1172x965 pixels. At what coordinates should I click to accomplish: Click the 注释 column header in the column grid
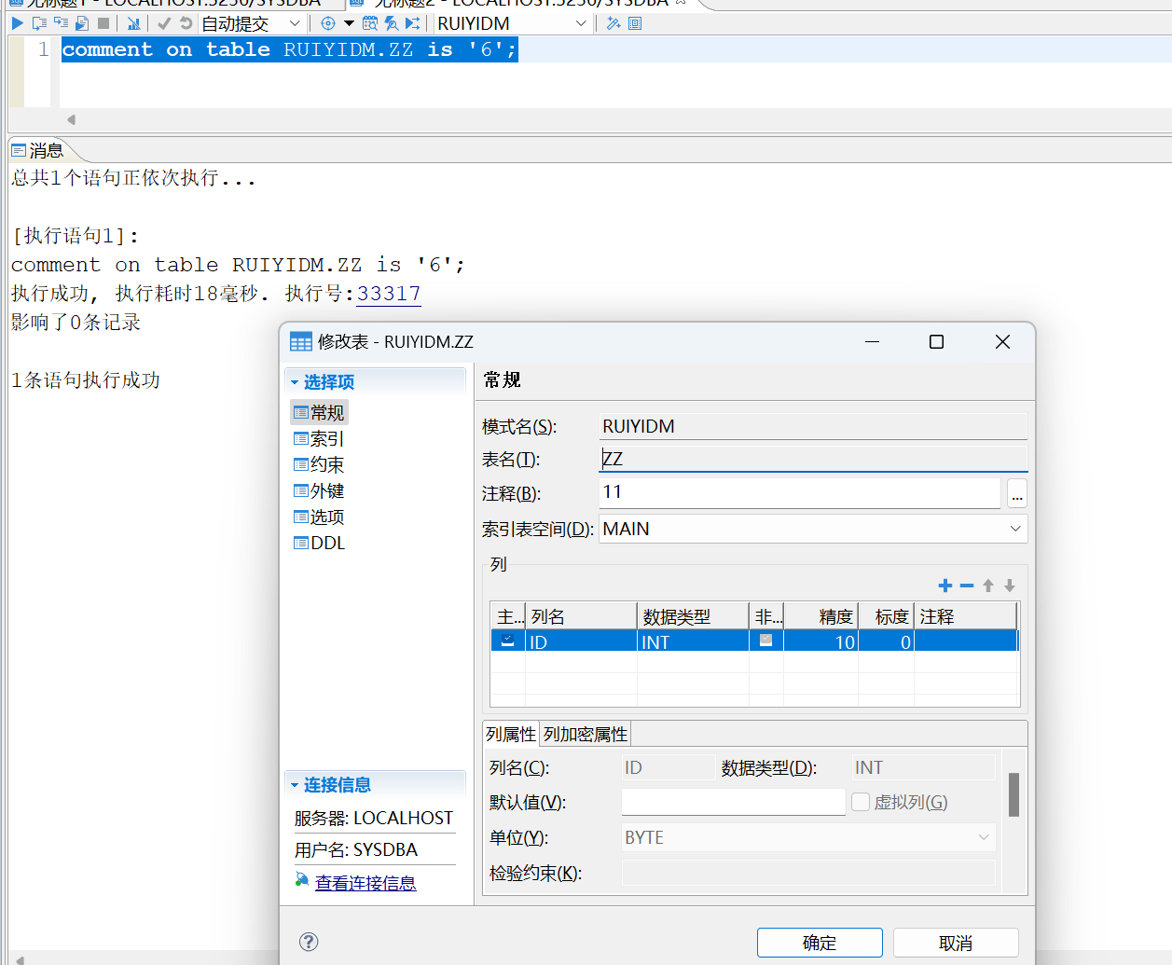click(x=965, y=616)
